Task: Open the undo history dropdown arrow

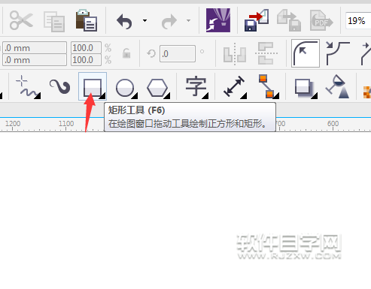Action: (144, 20)
